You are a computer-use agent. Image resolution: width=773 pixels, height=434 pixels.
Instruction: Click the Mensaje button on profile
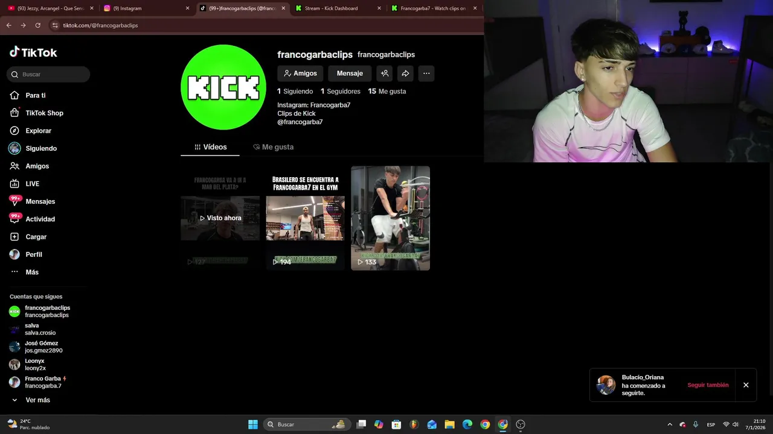pos(350,74)
